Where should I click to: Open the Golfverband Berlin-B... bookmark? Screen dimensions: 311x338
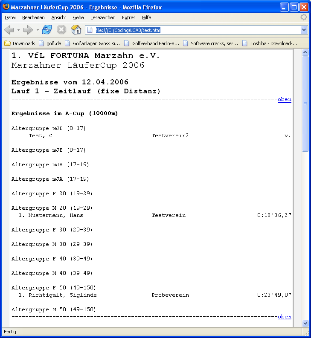(x=152, y=43)
